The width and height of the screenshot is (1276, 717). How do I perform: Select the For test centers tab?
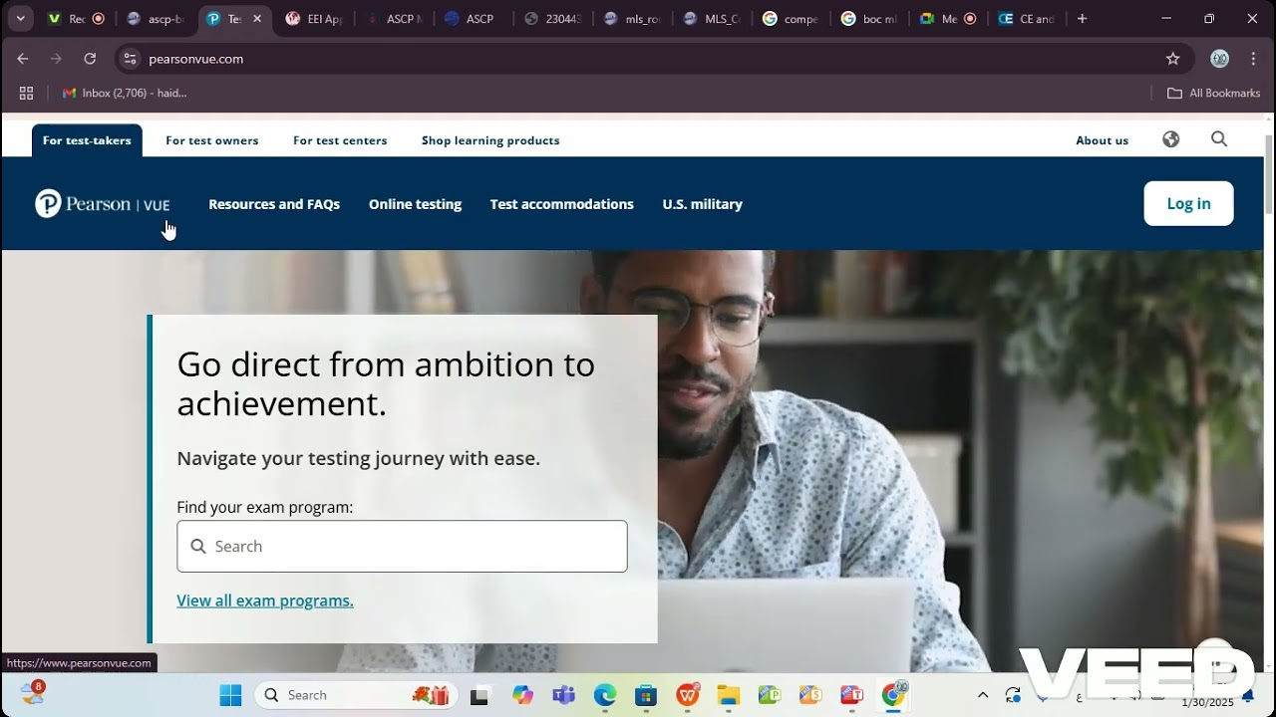pyautogui.click(x=340, y=140)
